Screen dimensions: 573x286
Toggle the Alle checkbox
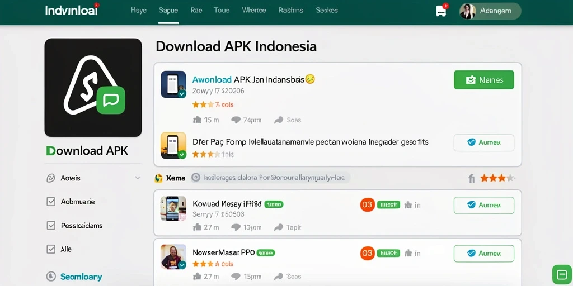pos(51,249)
